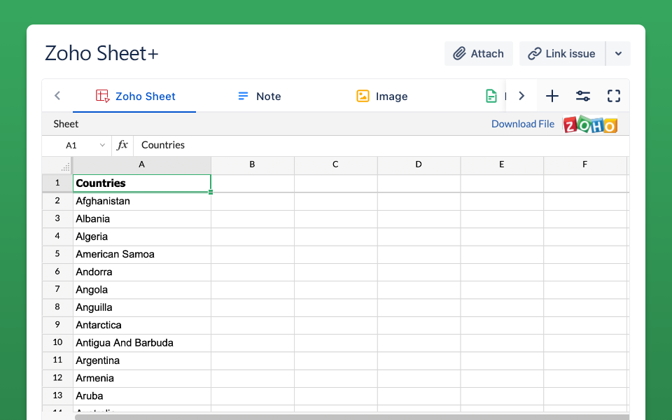Image resolution: width=672 pixels, height=420 pixels.
Task: Select the cell containing American Samoa
Action: [141, 254]
